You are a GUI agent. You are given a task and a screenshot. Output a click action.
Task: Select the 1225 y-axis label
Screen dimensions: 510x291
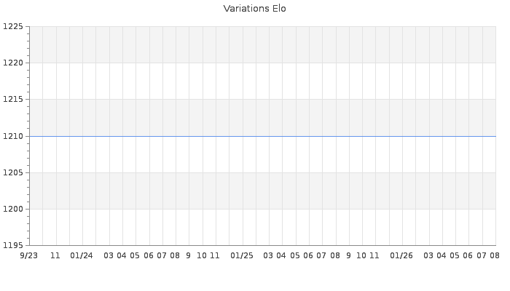13,27
